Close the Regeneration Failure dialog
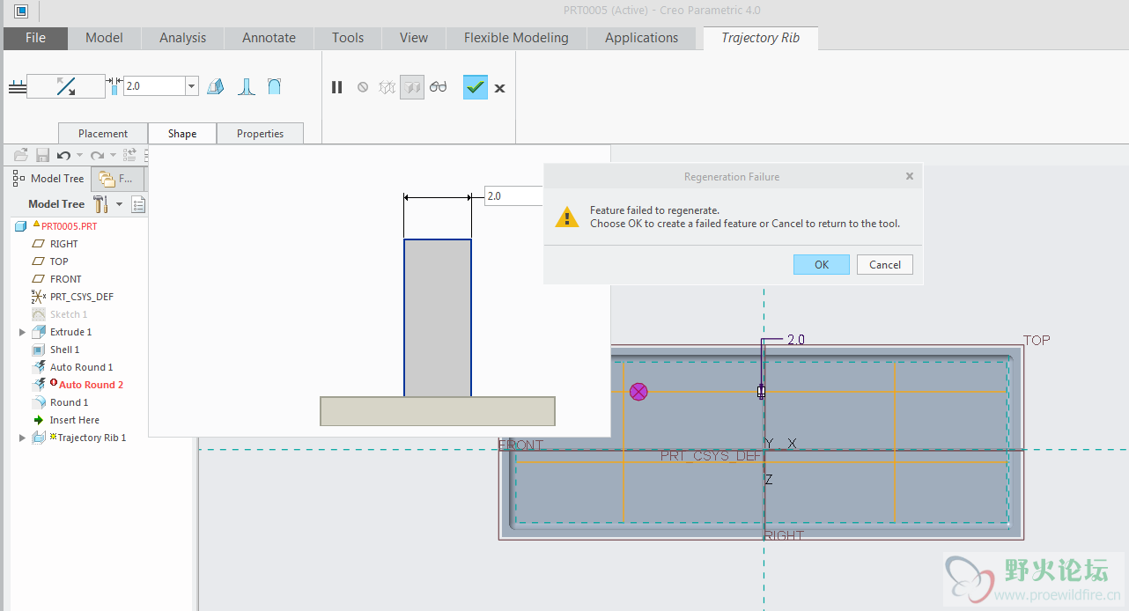This screenshot has width=1129, height=611. click(x=910, y=176)
